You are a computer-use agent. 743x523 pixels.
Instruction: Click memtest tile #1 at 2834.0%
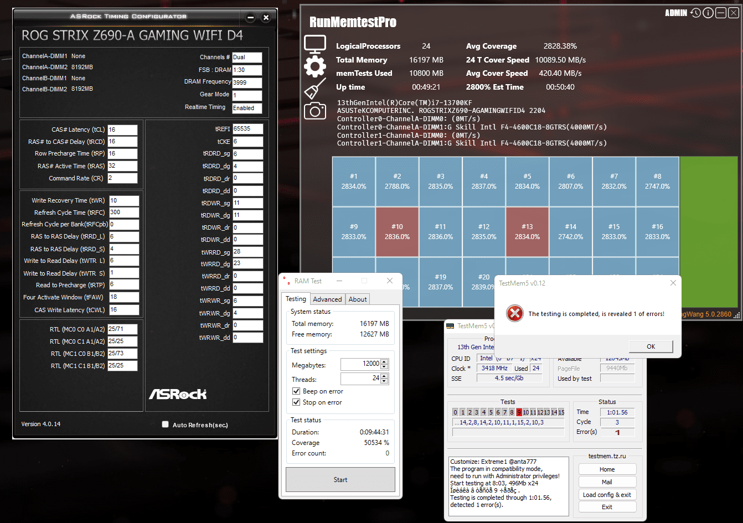coord(354,182)
